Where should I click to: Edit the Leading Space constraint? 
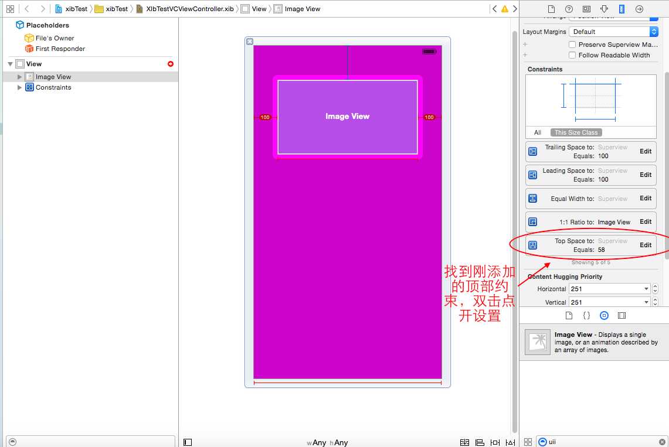tap(645, 175)
